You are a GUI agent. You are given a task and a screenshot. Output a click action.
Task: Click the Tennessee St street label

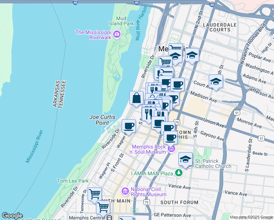[84, 201]
